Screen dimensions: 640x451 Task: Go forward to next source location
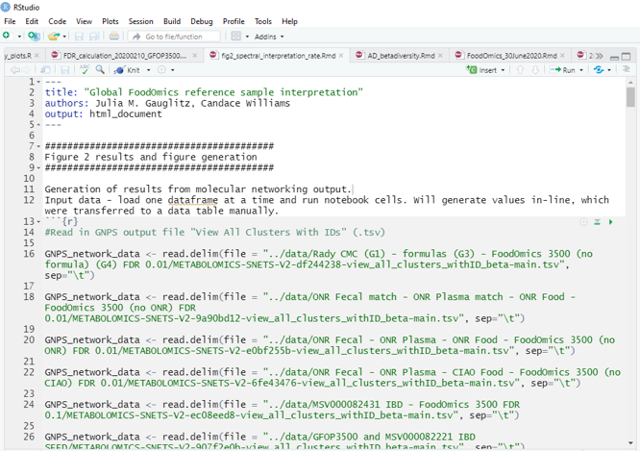click(26, 70)
